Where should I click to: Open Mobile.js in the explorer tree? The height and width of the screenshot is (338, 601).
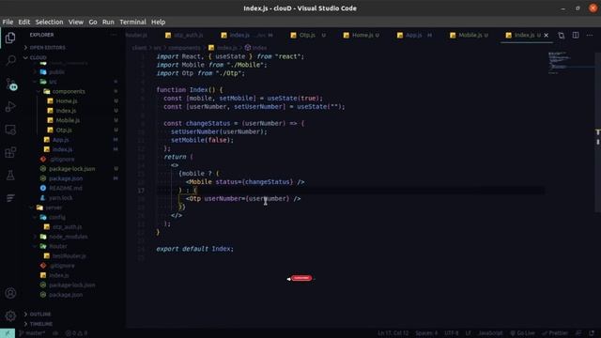pyautogui.click(x=68, y=120)
